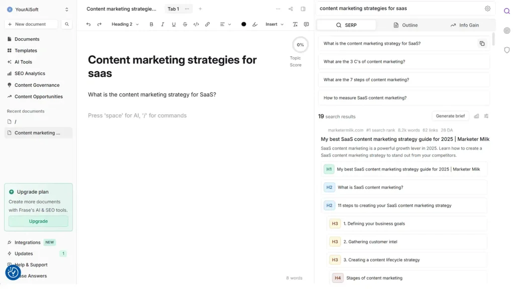This screenshot has height=289, width=515.
Task: Open SEO Analytics in the sidebar
Action: click(30, 73)
